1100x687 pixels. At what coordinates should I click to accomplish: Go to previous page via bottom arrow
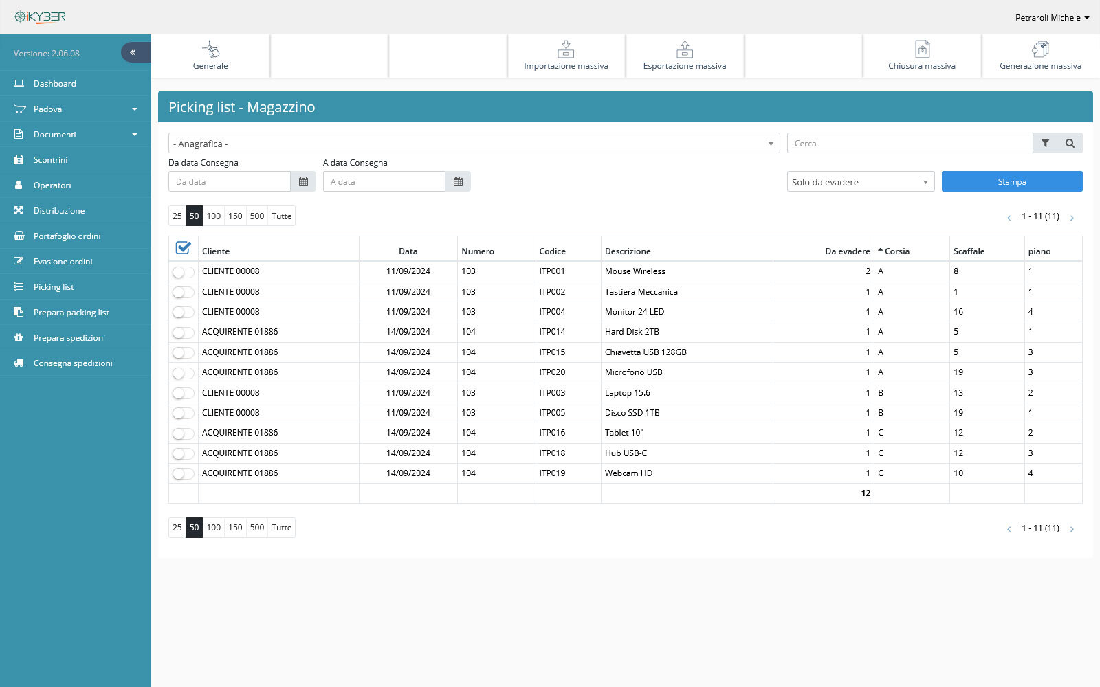pos(1009,529)
